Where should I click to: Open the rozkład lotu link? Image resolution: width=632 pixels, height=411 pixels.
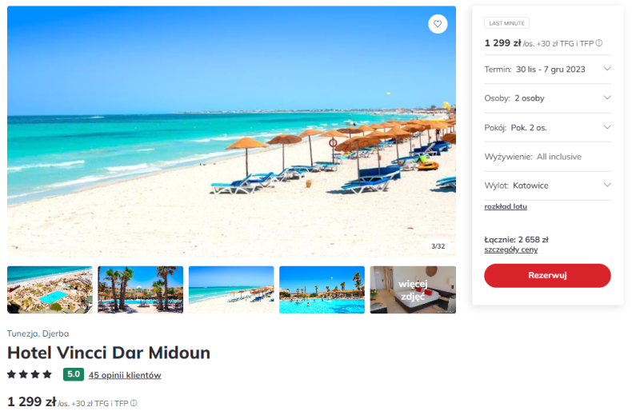point(506,206)
